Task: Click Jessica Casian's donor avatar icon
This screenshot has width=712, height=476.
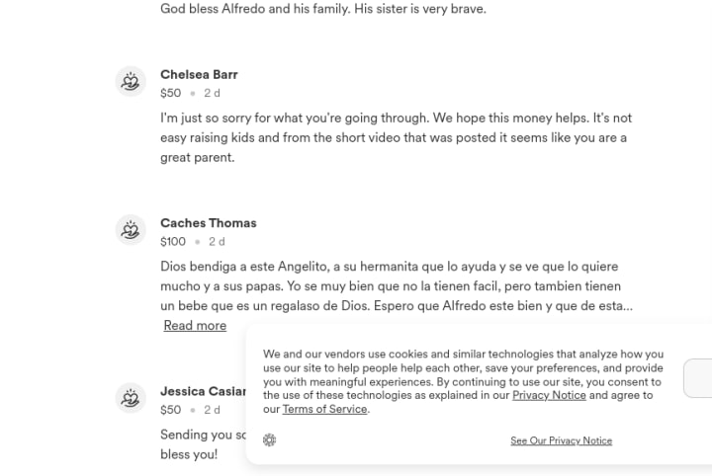Action: 131,398
